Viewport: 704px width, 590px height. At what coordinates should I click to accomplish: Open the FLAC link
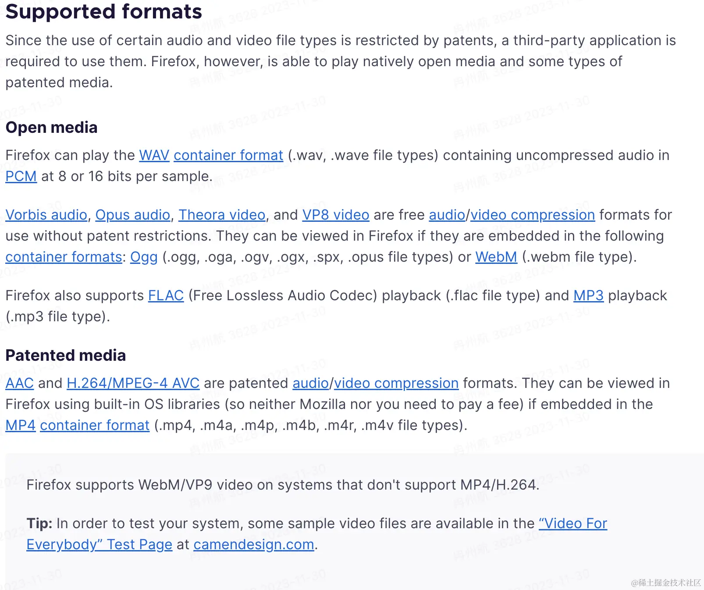(166, 295)
